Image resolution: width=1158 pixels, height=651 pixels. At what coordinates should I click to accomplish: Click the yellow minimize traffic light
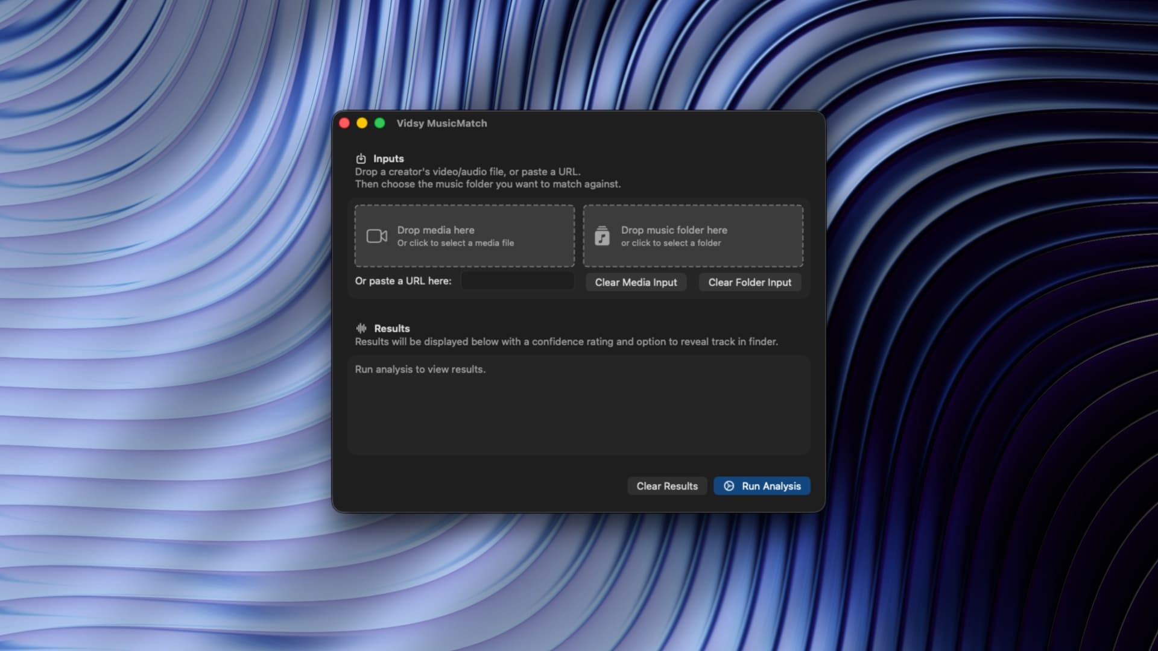[362, 122]
